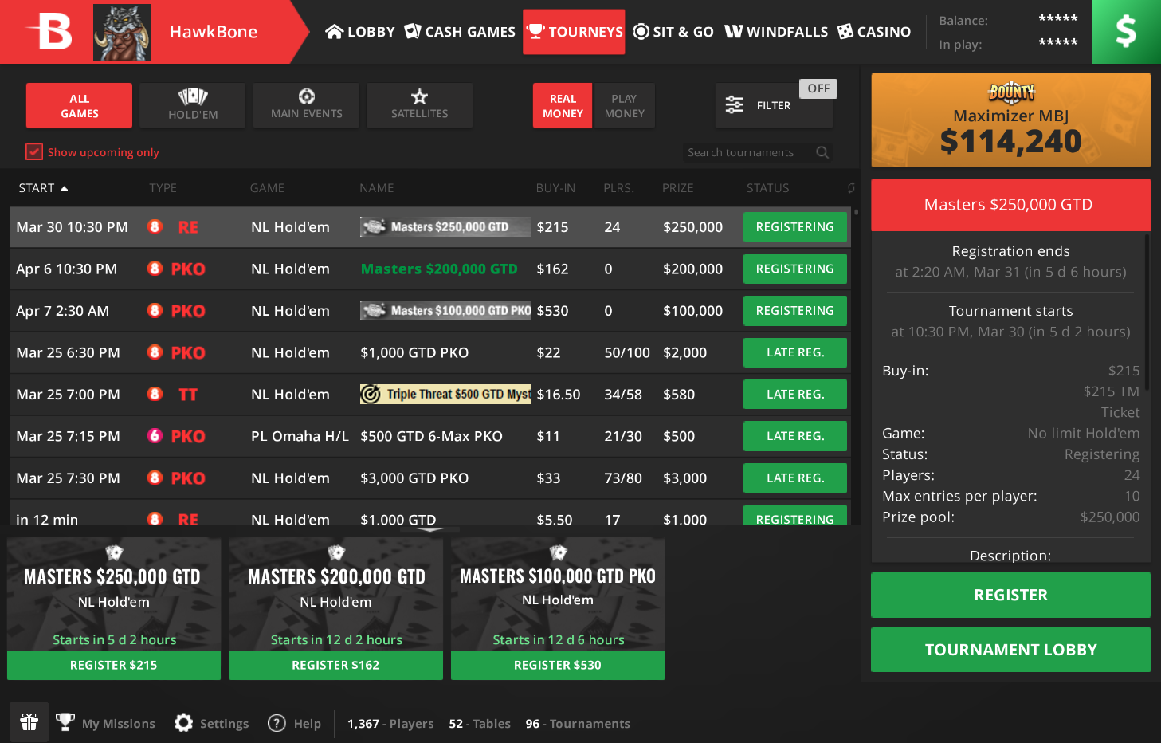Select the Satellites game category
The image size is (1161, 743).
pos(419,106)
